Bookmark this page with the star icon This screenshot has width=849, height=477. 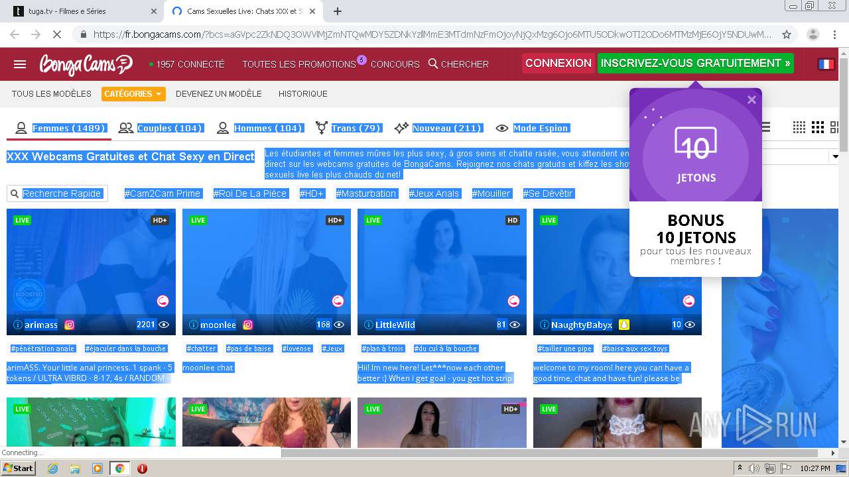787,34
